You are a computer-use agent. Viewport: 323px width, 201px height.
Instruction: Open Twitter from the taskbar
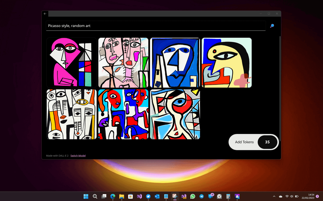point(148,196)
